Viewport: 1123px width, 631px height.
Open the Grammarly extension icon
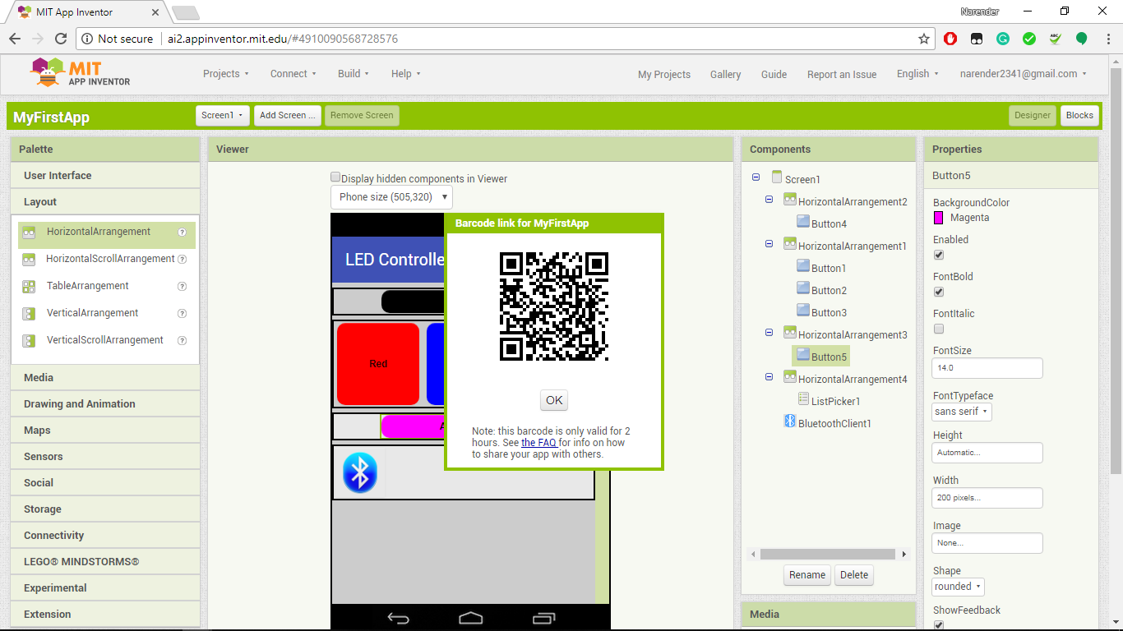pos(1003,39)
